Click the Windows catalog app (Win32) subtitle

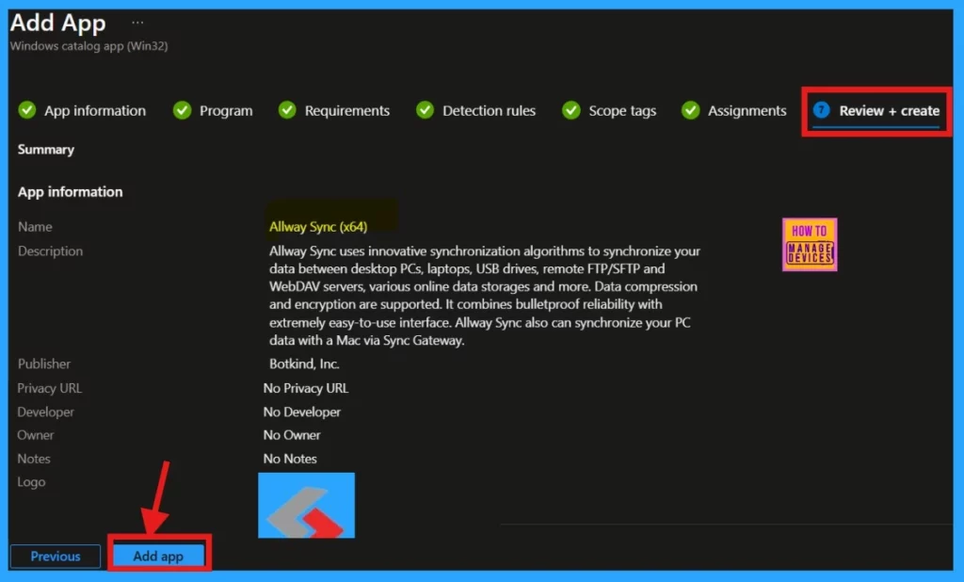pos(88,45)
